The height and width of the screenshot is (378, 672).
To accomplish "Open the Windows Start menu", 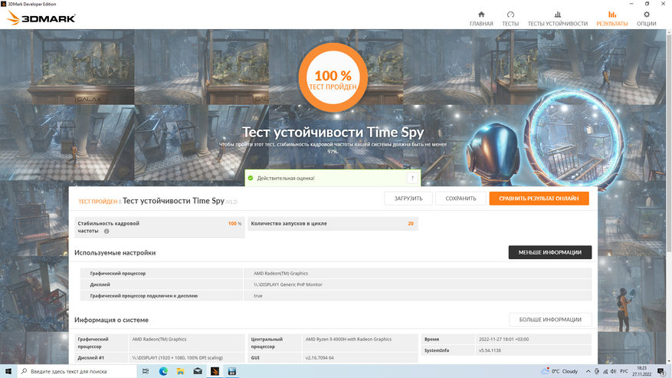I will click(x=8, y=371).
